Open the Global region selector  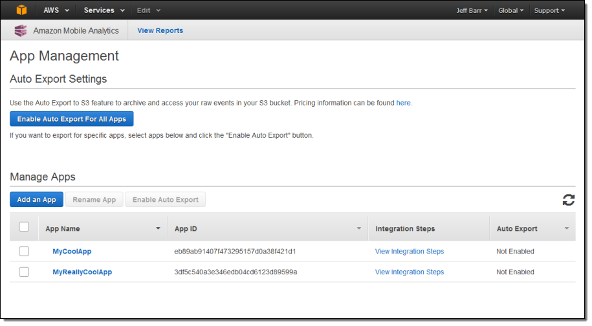(511, 10)
